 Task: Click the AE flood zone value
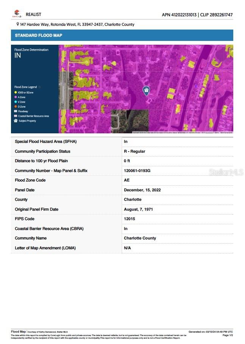(127, 180)
